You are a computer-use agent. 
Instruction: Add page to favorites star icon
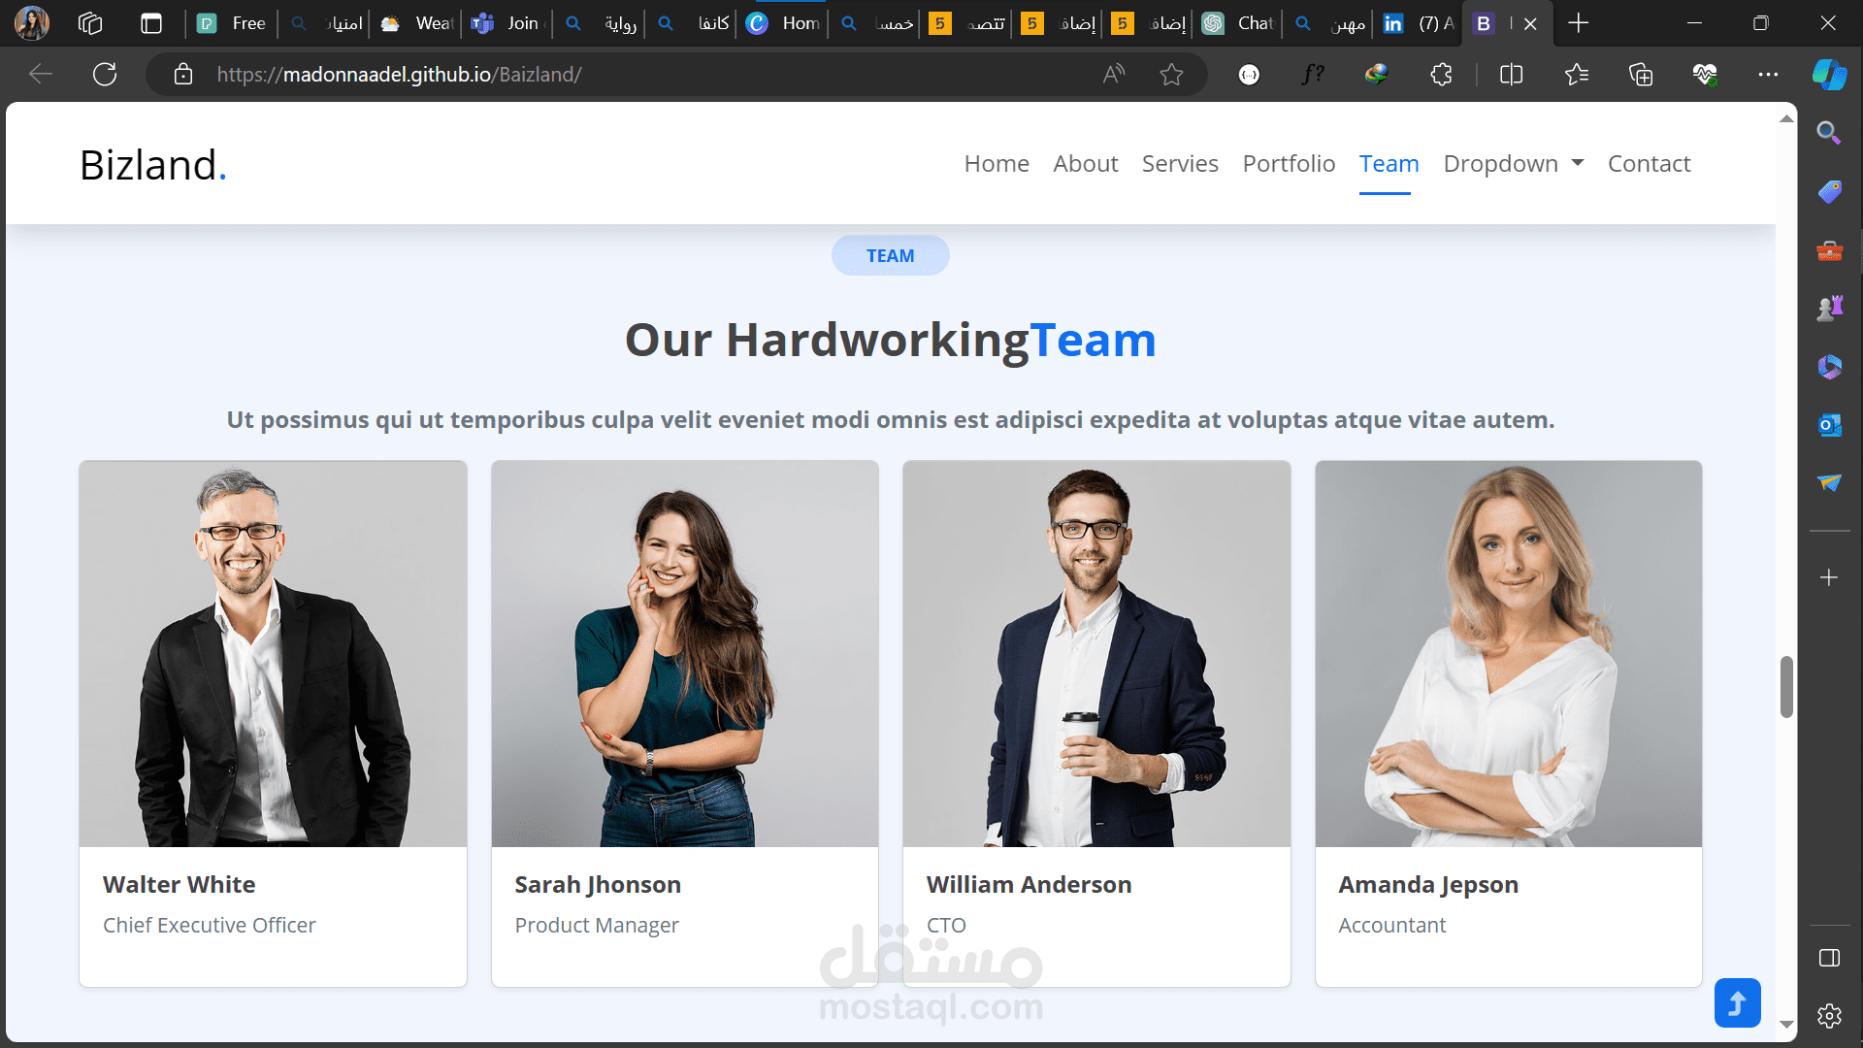point(1171,74)
